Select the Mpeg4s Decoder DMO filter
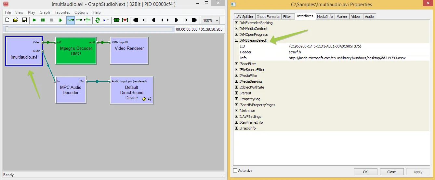 coord(76,51)
